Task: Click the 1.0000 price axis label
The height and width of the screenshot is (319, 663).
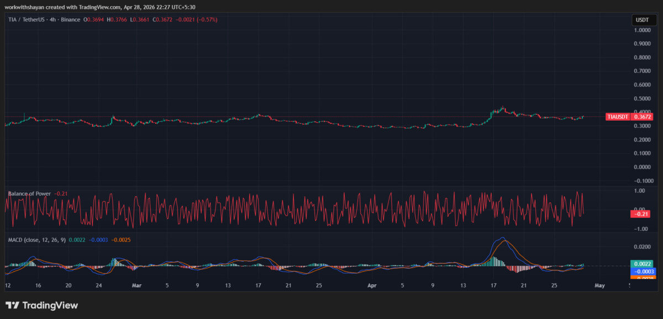Action: coord(642,30)
